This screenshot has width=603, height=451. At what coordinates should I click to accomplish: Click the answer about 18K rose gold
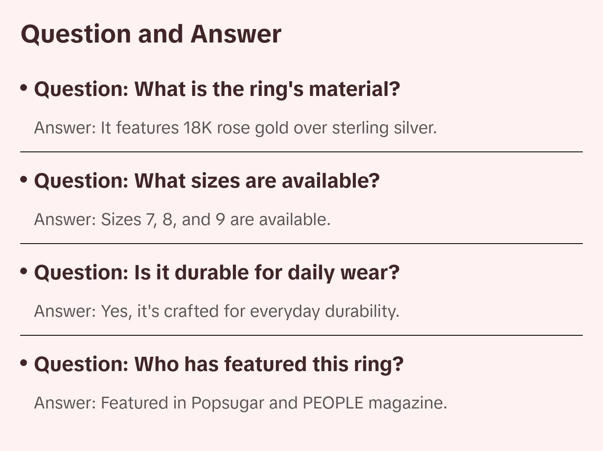(235, 128)
